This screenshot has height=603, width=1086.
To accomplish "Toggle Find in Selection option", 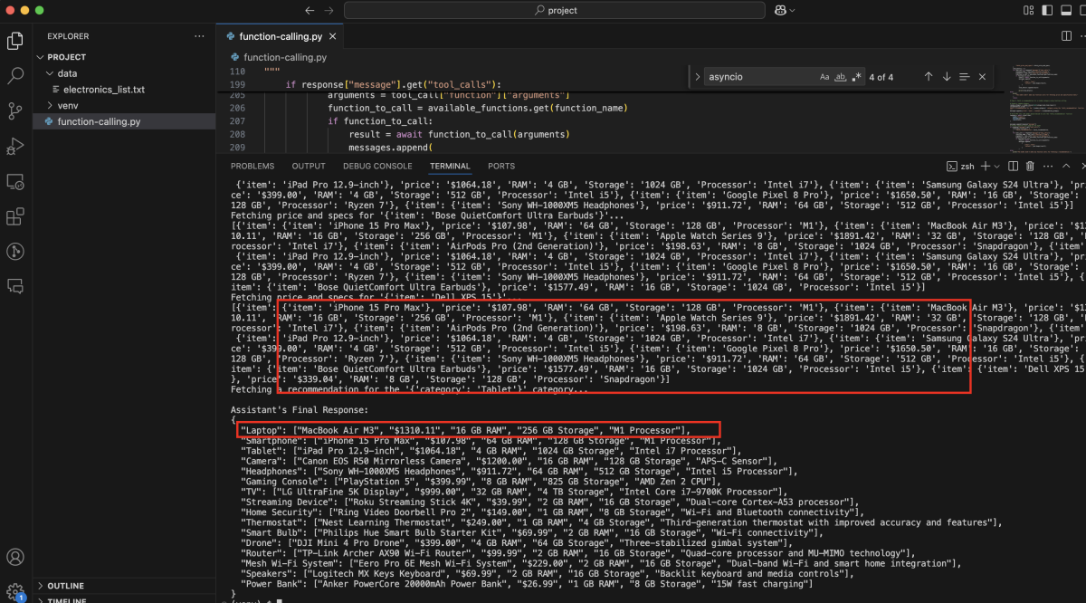I will click(965, 77).
